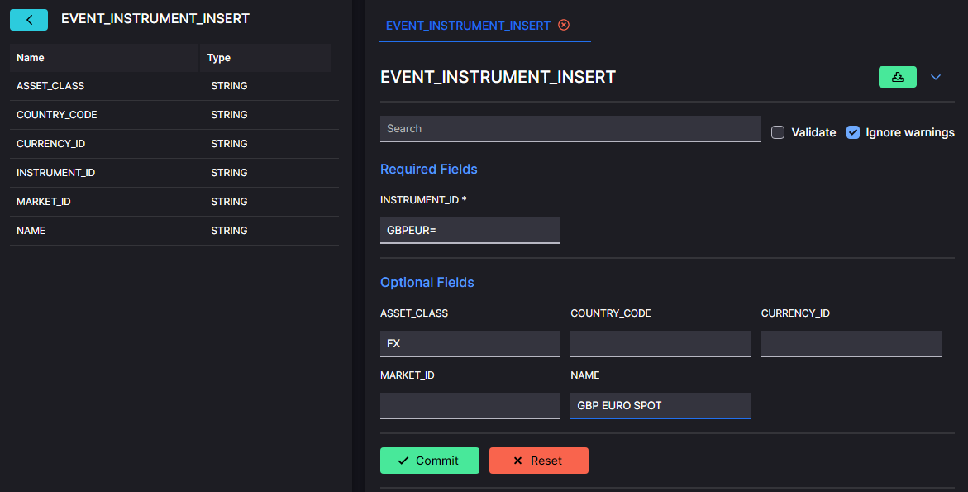Click the empty CURRENCY_ID field
Image resolution: width=968 pixels, height=492 pixels.
[x=851, y=343]
